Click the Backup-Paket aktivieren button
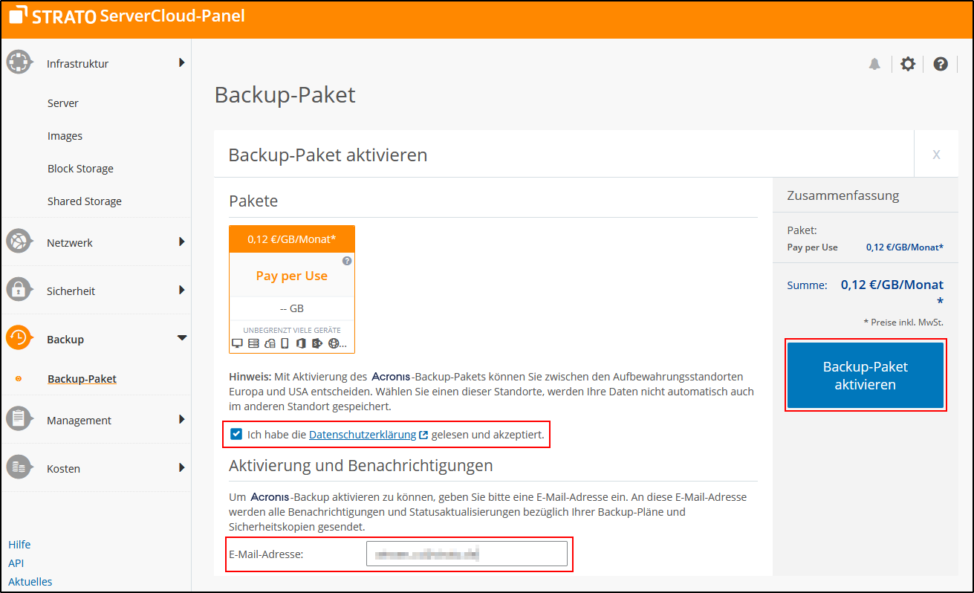 [x=865, y=375]
